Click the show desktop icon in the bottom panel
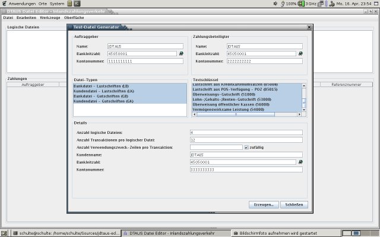The image size is (380, 237). point(5,233)
